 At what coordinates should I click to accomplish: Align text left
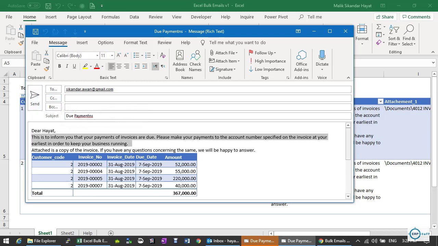[111, 66]
